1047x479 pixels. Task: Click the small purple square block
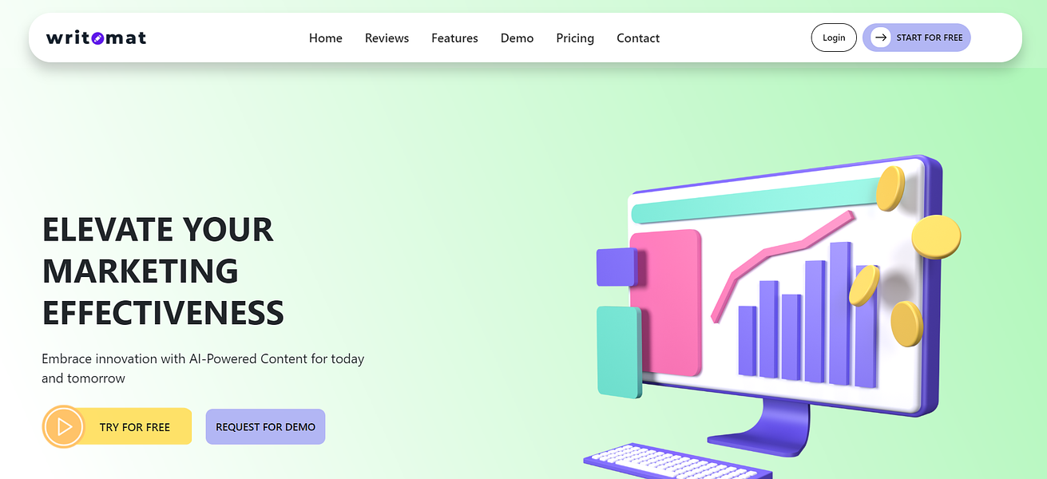(617, 267)
